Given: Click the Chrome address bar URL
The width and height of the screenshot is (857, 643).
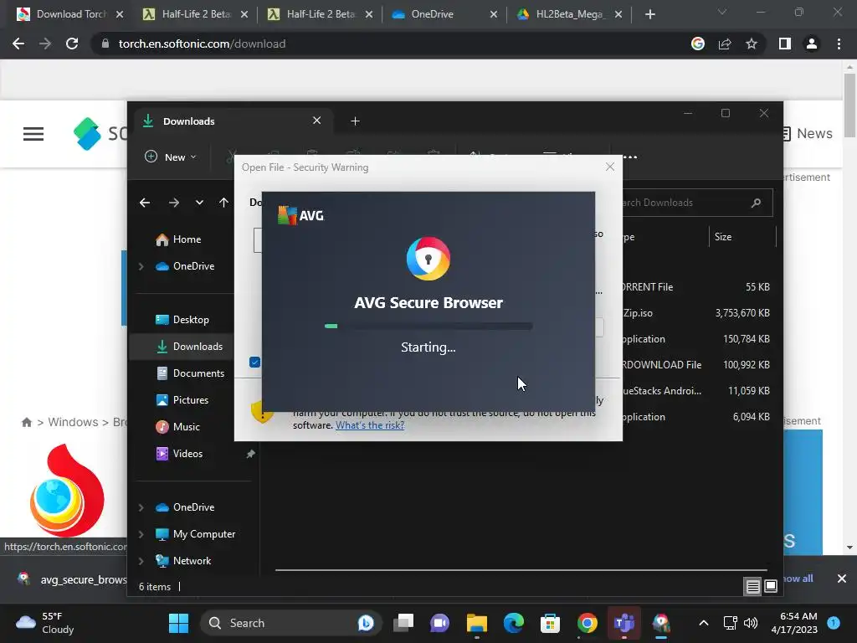Looking at the screenshot, I should click(202, 44).
